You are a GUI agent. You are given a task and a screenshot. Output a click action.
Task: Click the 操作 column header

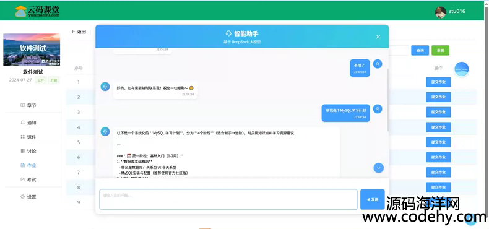[x=438, y=68]
